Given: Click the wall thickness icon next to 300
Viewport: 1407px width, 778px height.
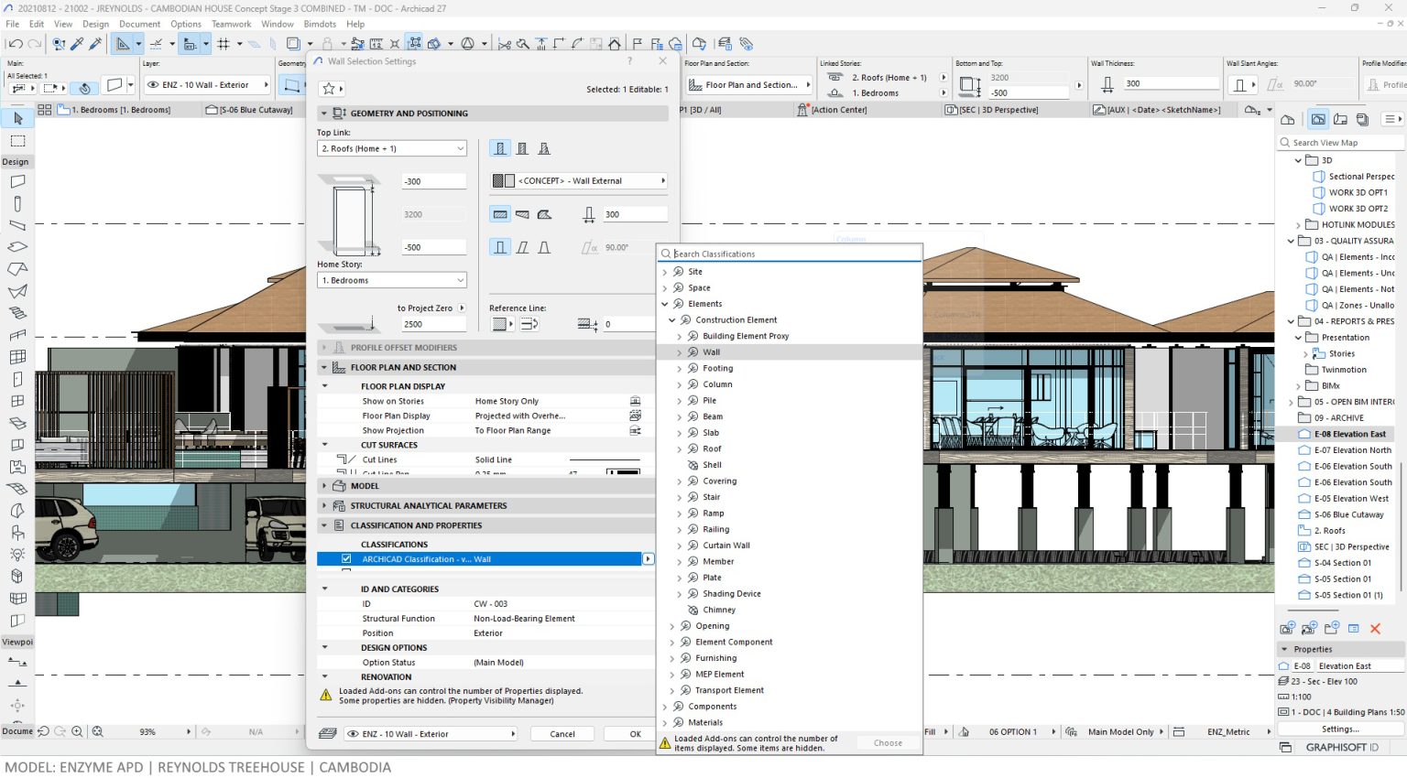Looking at the screenshot, I should click(588, 214).
